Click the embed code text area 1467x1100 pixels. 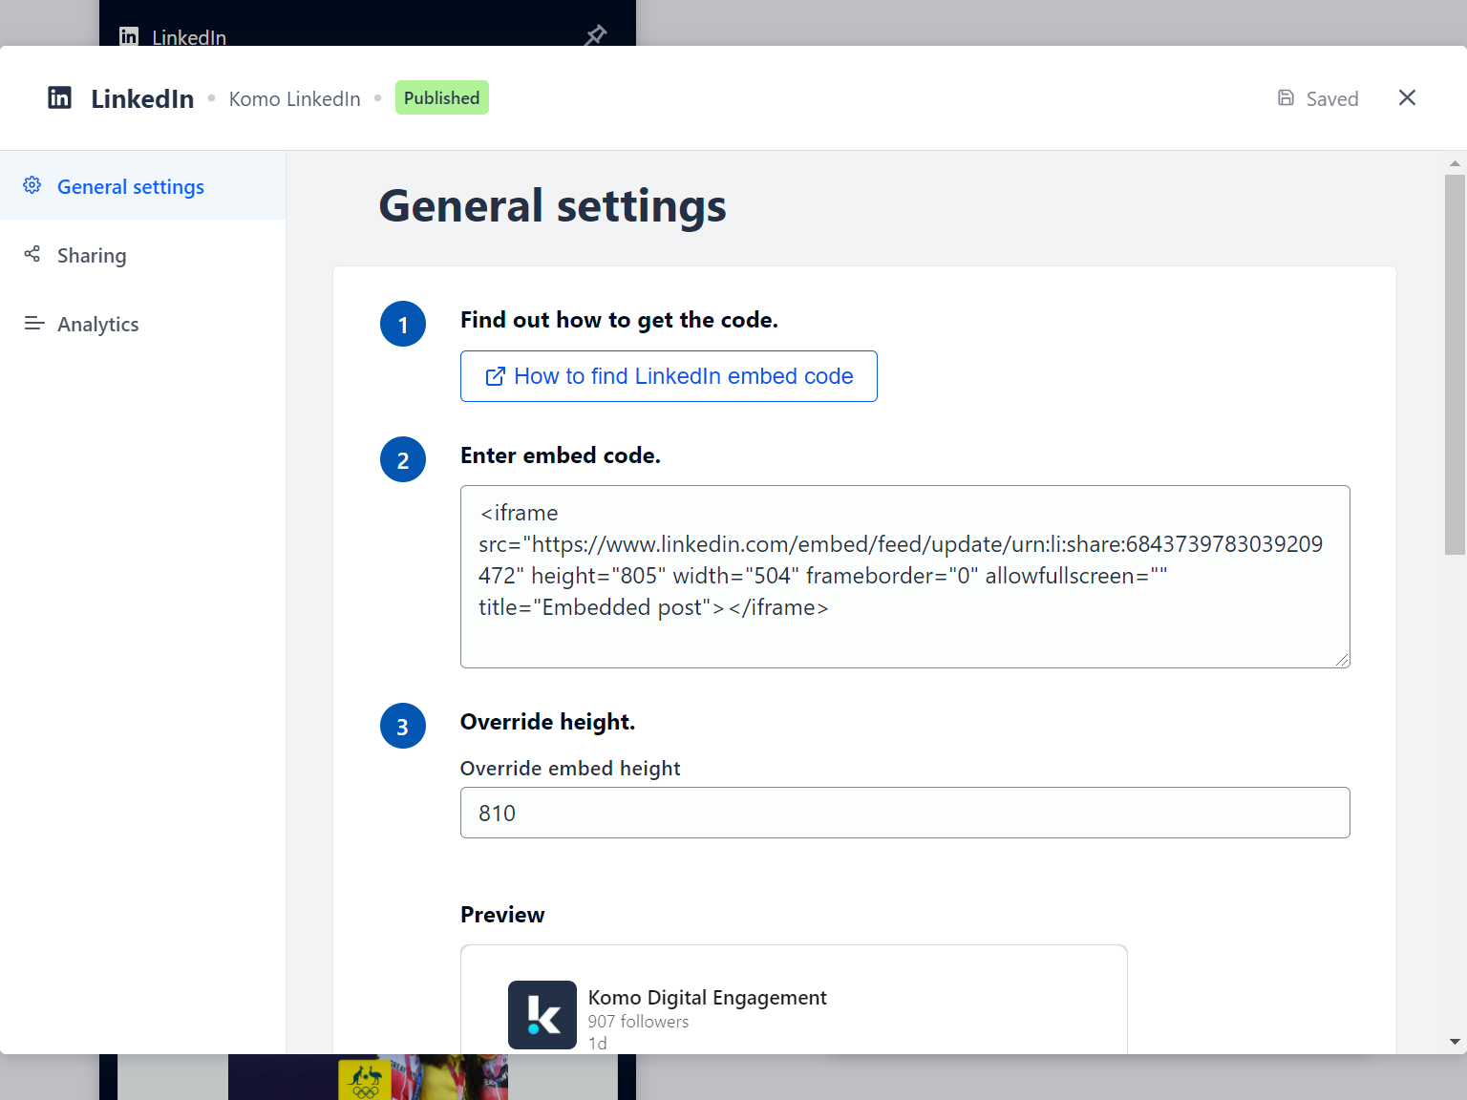tap(905, 577)
